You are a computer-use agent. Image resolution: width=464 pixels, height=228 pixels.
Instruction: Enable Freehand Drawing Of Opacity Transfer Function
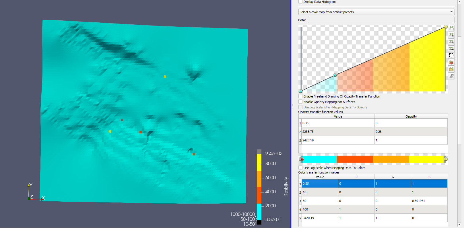[x=300, y=96]
